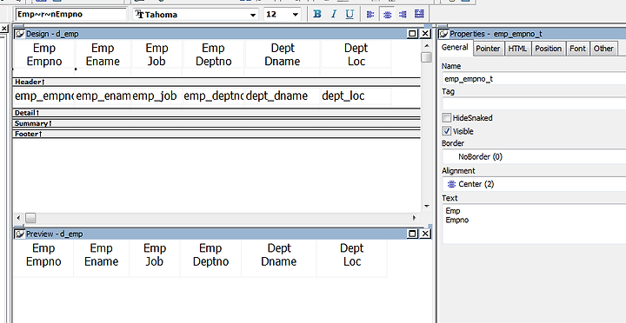Select the emp_empno detail column

click(x=44, y=96)
